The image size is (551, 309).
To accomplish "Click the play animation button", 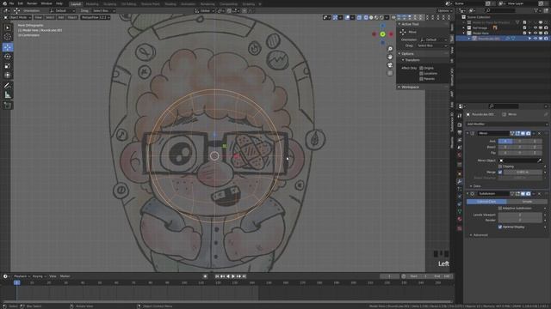I will point(233,276).
